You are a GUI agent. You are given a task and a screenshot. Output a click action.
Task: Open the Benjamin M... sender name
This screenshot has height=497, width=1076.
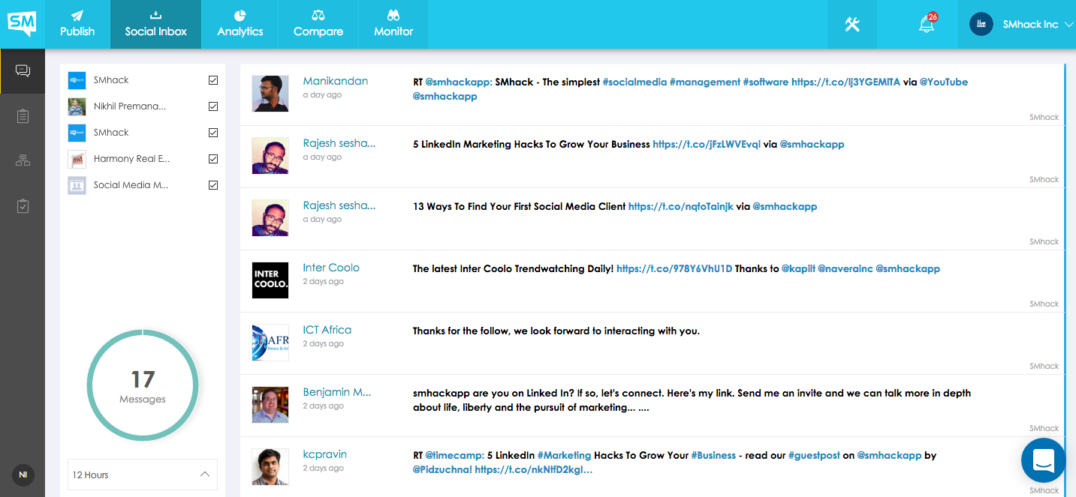pos(336,392)
